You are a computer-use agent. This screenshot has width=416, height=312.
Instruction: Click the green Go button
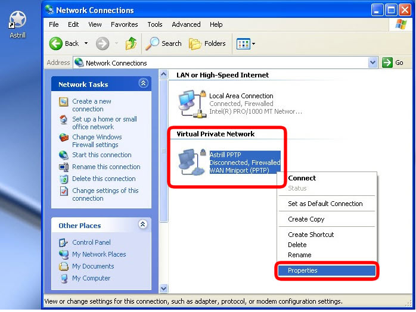393,63
